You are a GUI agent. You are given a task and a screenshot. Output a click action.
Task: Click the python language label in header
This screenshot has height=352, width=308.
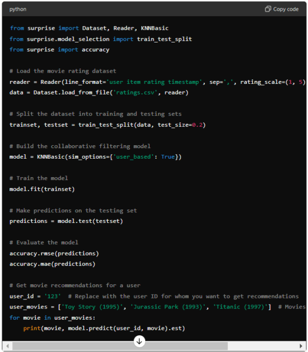[x=18, y=9]
